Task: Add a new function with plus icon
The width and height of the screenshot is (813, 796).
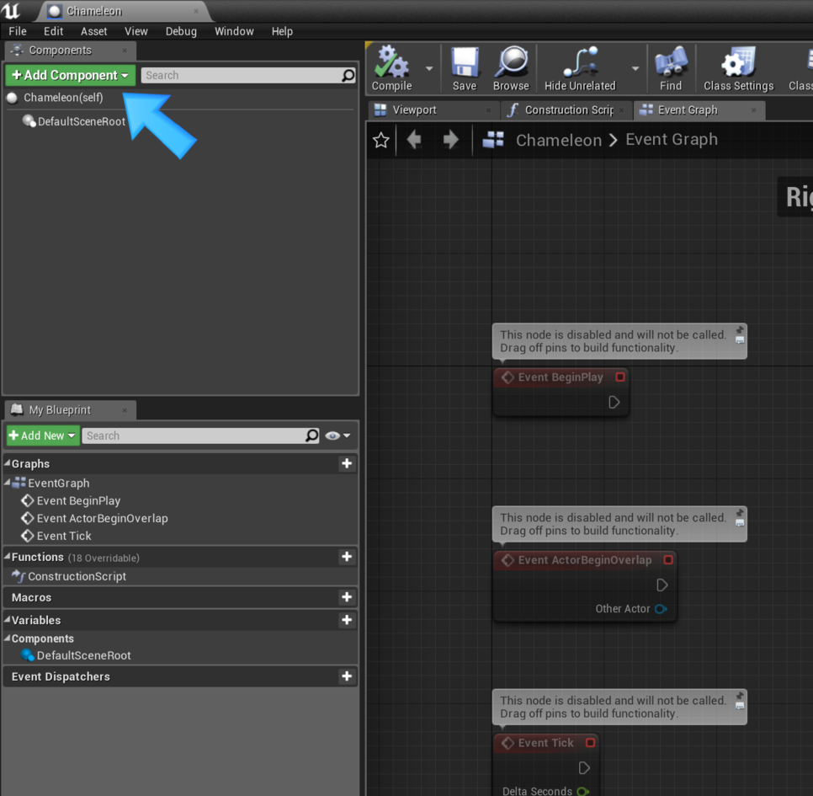Action: 347,557
